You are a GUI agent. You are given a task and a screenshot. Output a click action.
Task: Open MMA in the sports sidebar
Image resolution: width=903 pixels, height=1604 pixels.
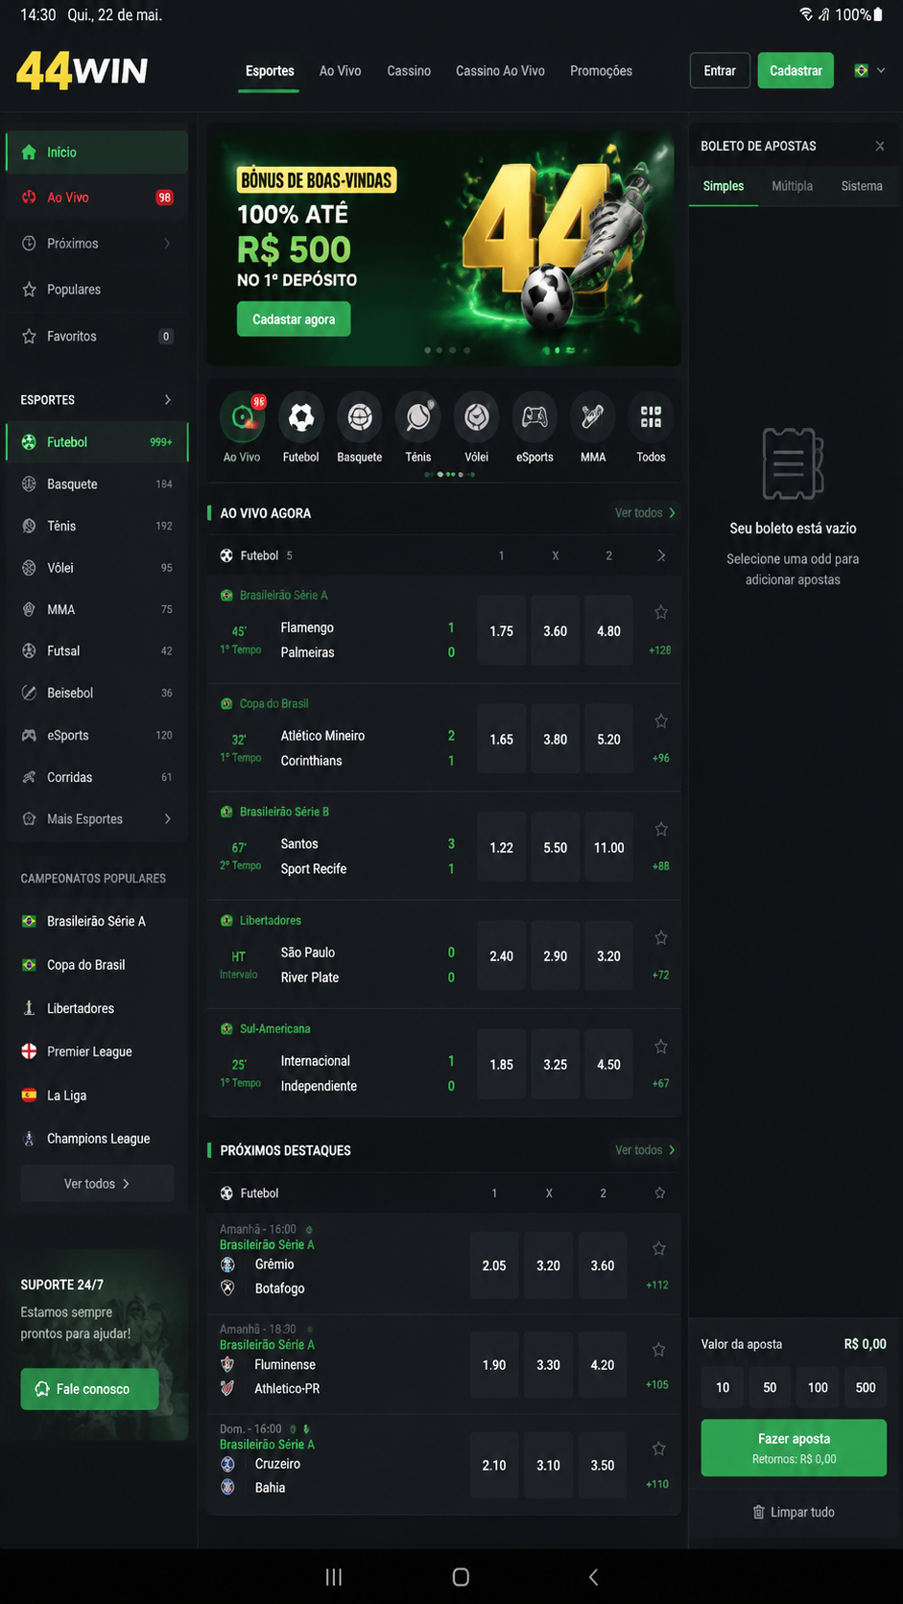(x=97, y=609)
